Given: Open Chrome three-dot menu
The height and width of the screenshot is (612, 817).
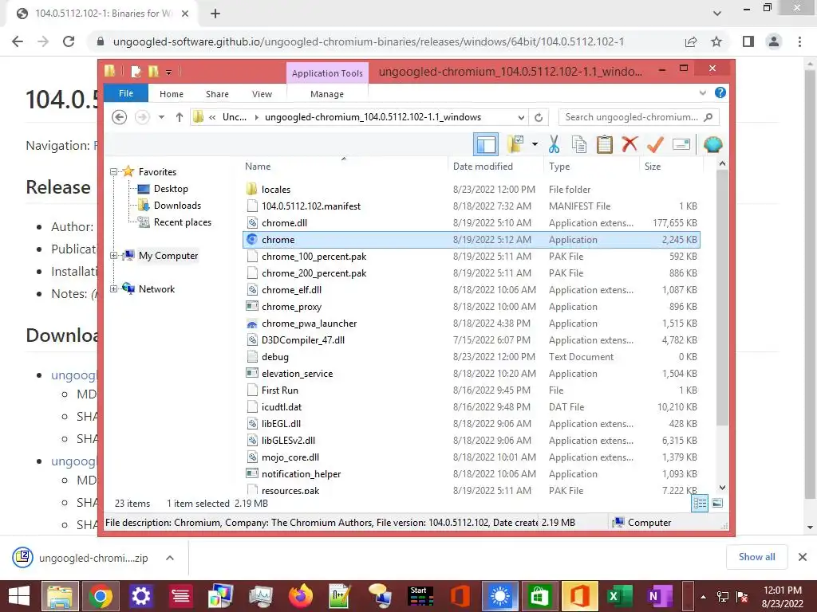Looking at the screenshot, I should [799, 41].
